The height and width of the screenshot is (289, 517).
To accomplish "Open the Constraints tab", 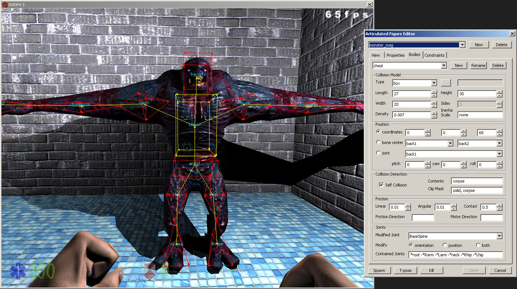I will coord(435,55).
